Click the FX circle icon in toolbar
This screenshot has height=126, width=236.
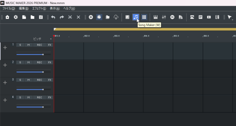tap(172, 17)
